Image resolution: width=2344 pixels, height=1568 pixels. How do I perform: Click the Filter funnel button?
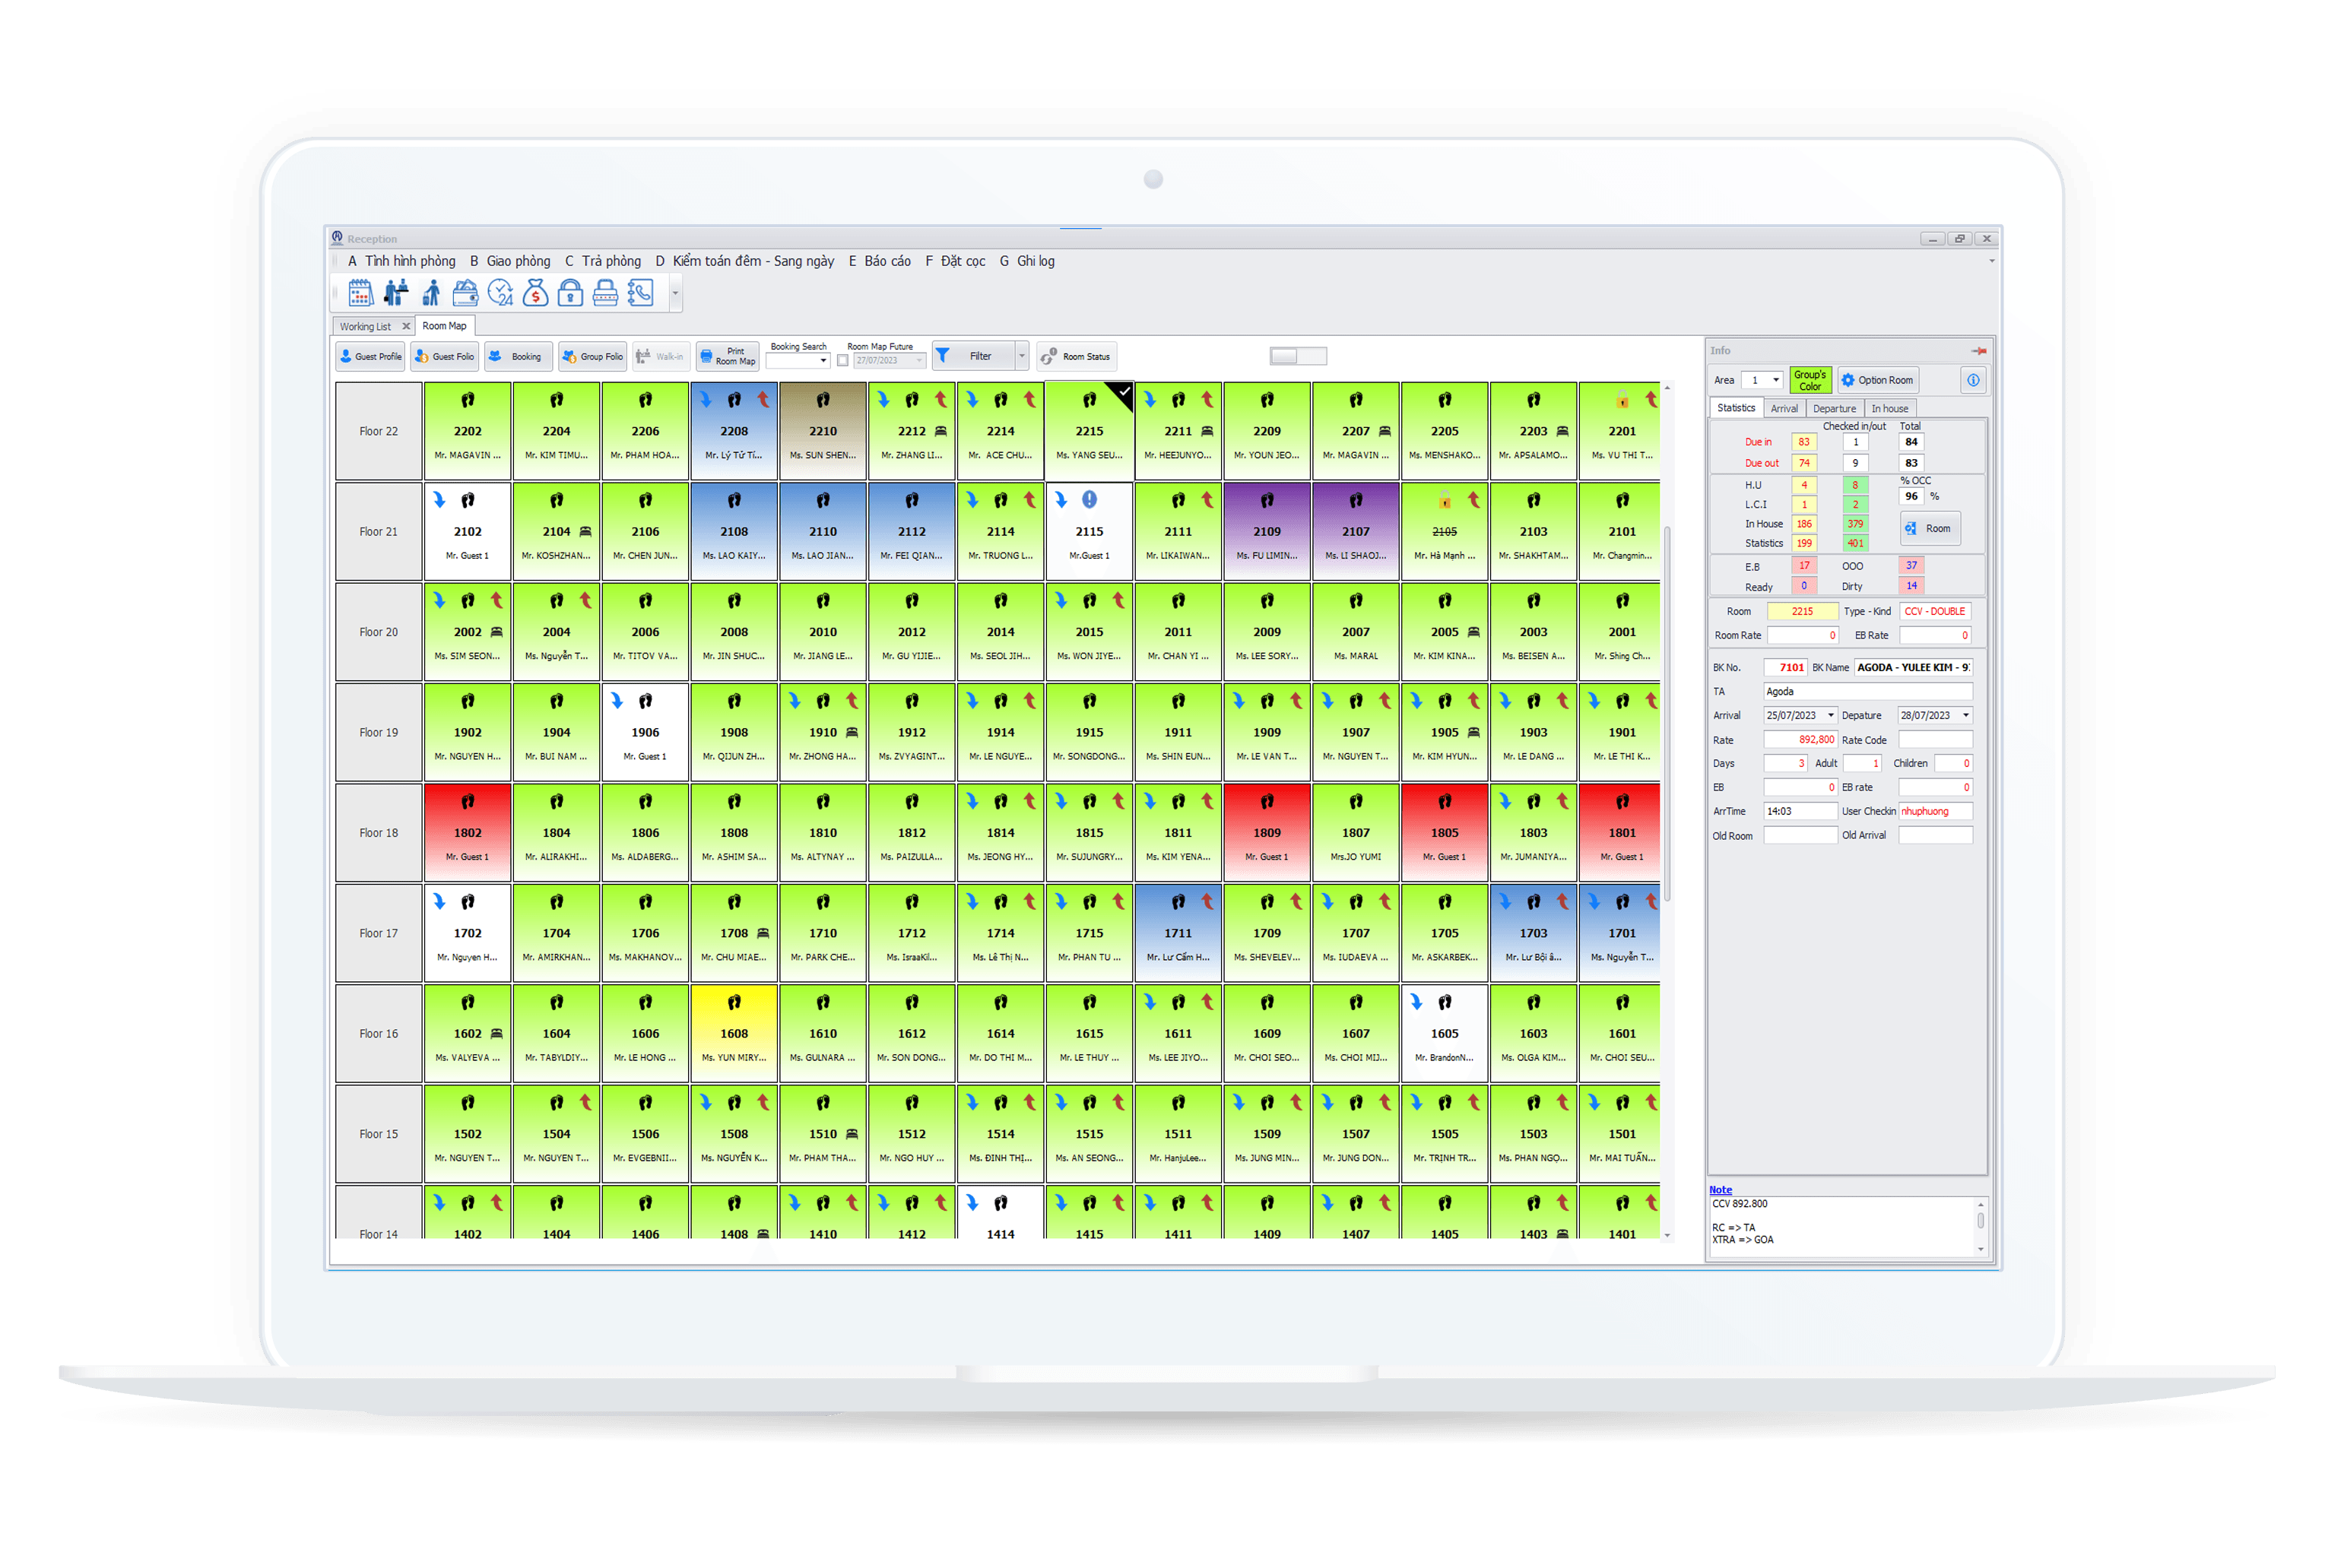click(973, 356)
